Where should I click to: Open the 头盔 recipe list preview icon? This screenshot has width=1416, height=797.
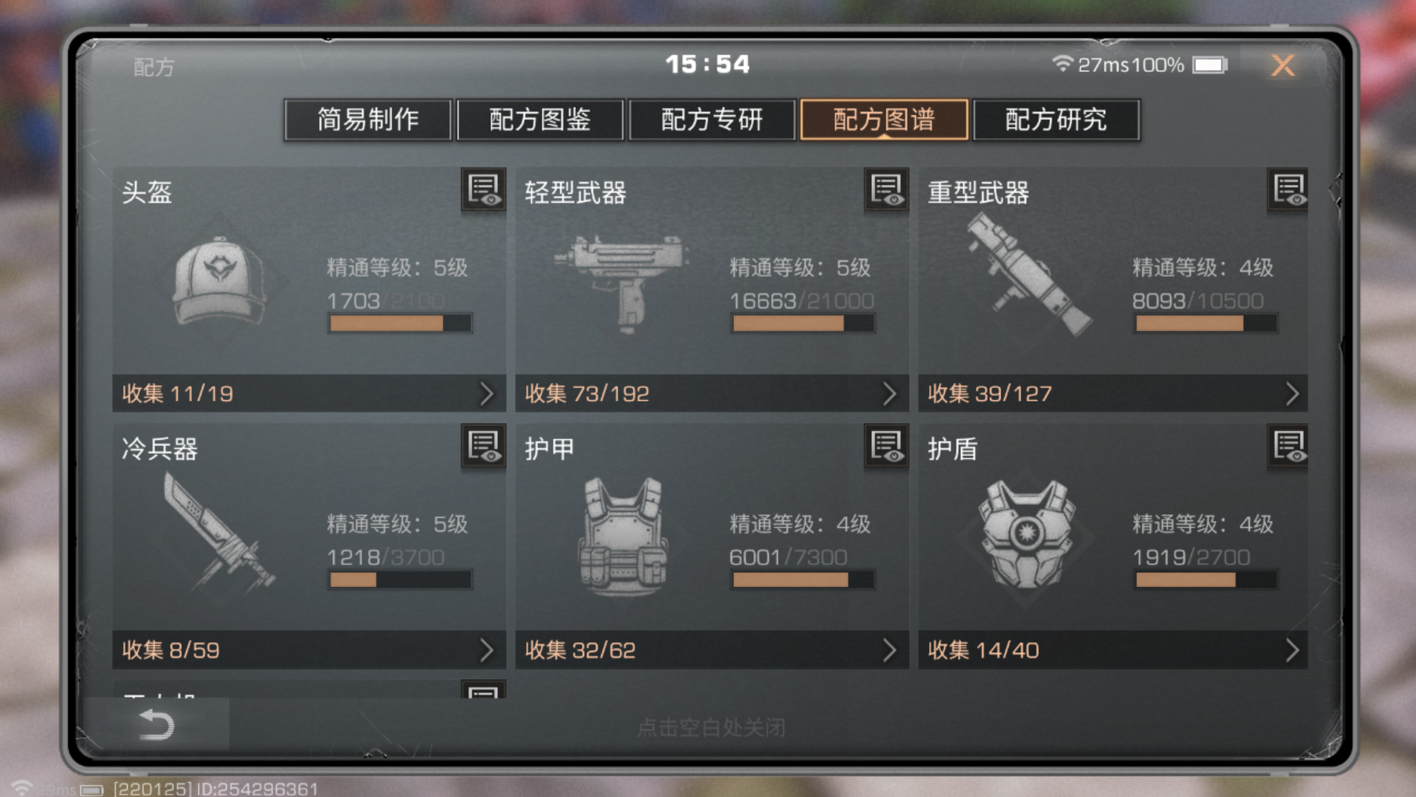[x=483, y=190]
